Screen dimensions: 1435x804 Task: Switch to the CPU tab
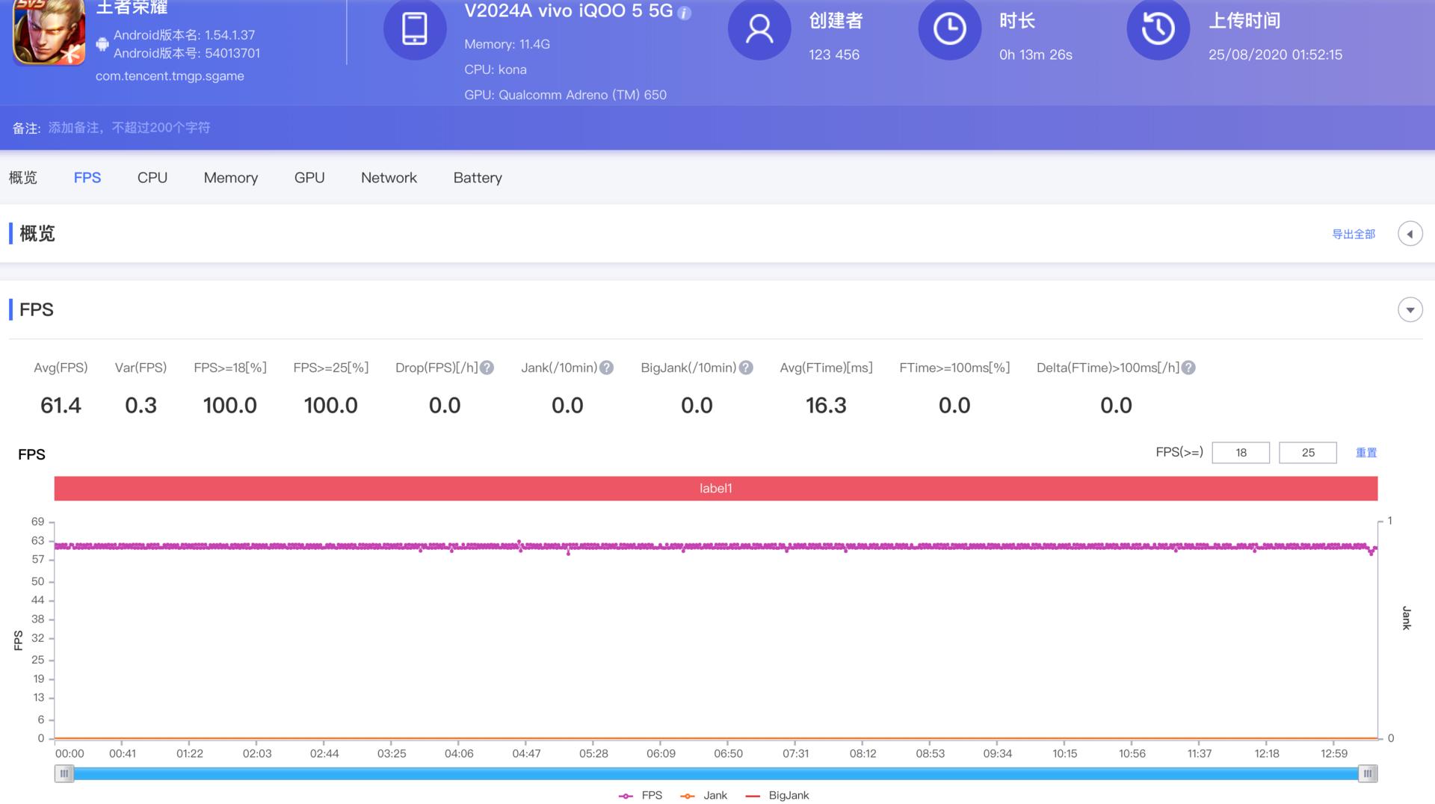click(x=152, y=178)
